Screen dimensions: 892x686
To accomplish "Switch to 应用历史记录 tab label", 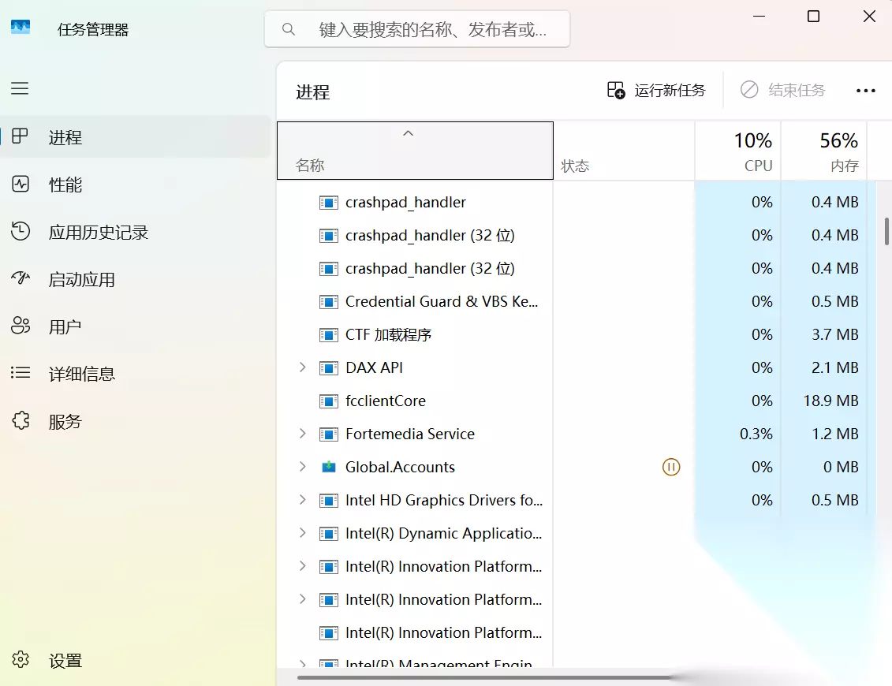I will pos(99,232).
